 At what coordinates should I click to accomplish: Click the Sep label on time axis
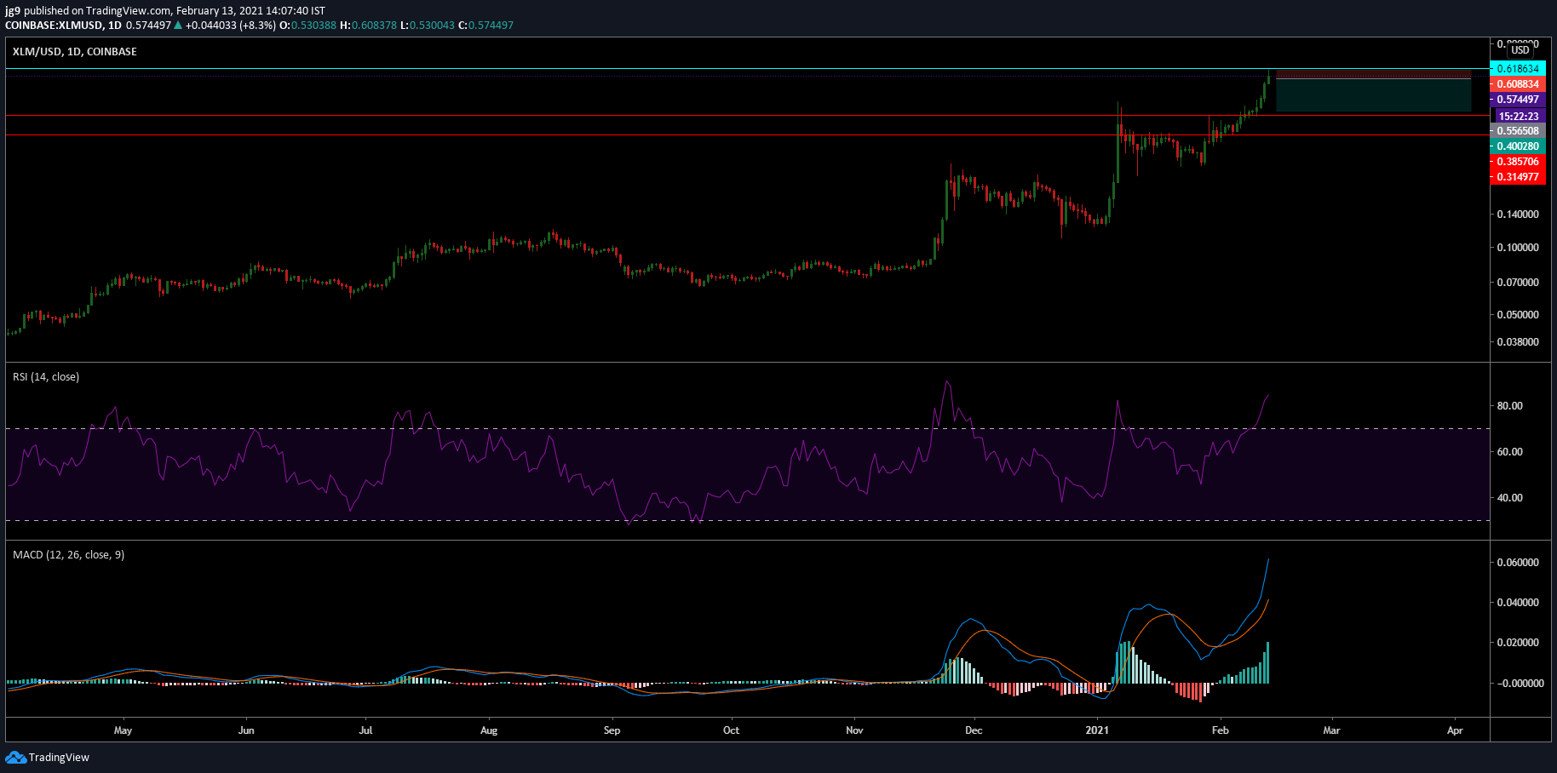(612, 730)
